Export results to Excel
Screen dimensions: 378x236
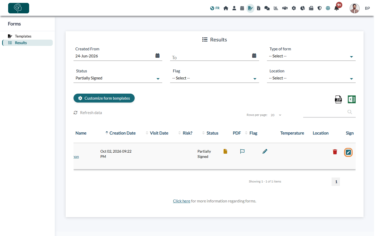coord(352,99)
